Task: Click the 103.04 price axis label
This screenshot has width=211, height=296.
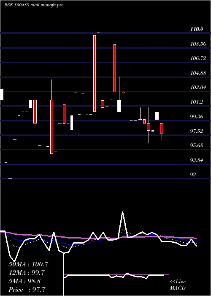Action: click(198, 88)
